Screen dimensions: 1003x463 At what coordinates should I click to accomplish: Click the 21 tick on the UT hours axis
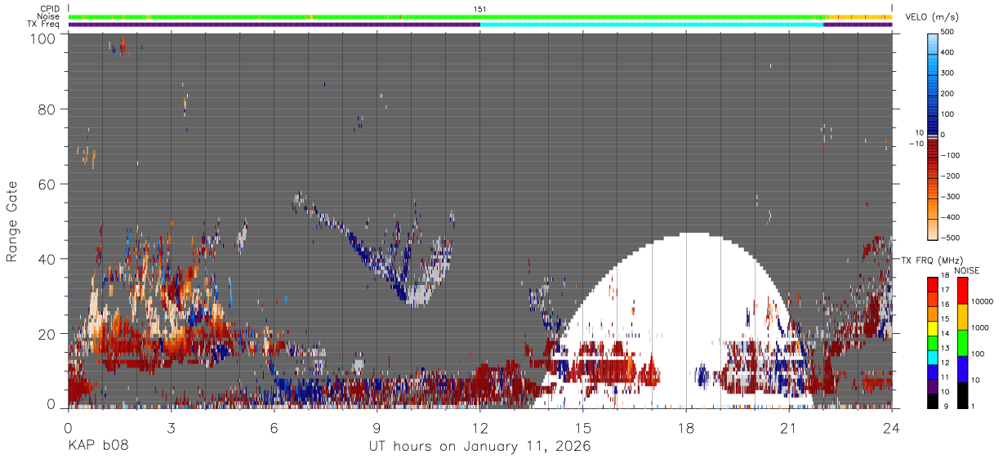(x=788, y=427)
